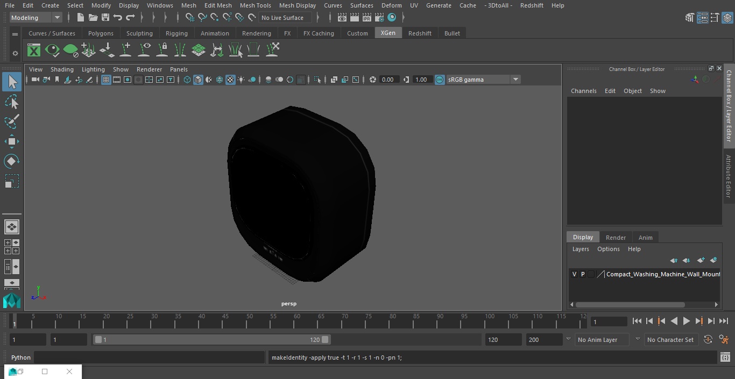Open the viewport Panels menu

[179, 69]
